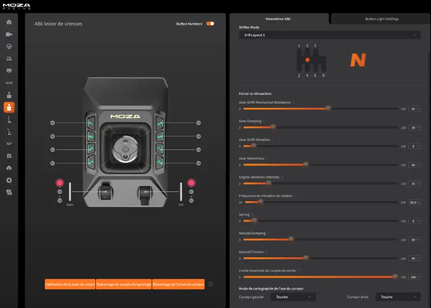
Task: Click the 6+R gear pattern diagram
Action: pyautogui.click(x=311, y=60)
